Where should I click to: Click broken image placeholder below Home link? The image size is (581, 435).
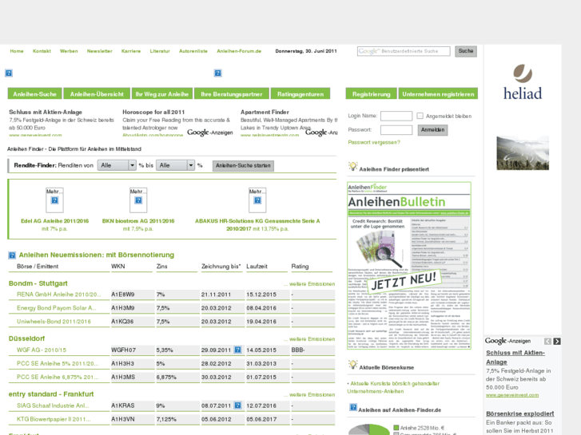[x=9, y=73]
